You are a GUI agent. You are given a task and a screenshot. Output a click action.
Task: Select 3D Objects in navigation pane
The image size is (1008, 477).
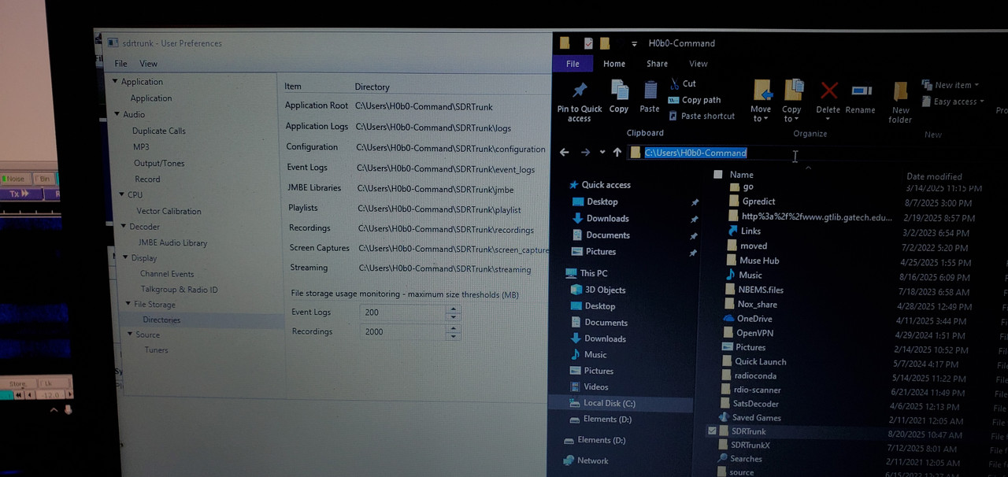604,290
